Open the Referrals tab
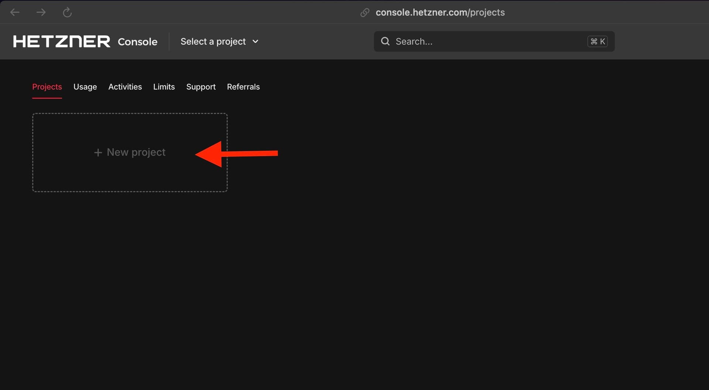This screenshot has height=390, width=709. [243, 87]
